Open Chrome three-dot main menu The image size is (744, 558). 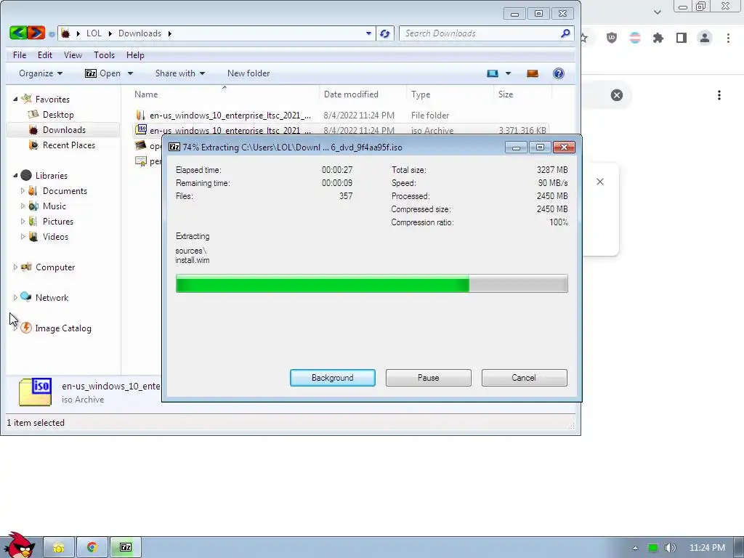click(728, 38)
